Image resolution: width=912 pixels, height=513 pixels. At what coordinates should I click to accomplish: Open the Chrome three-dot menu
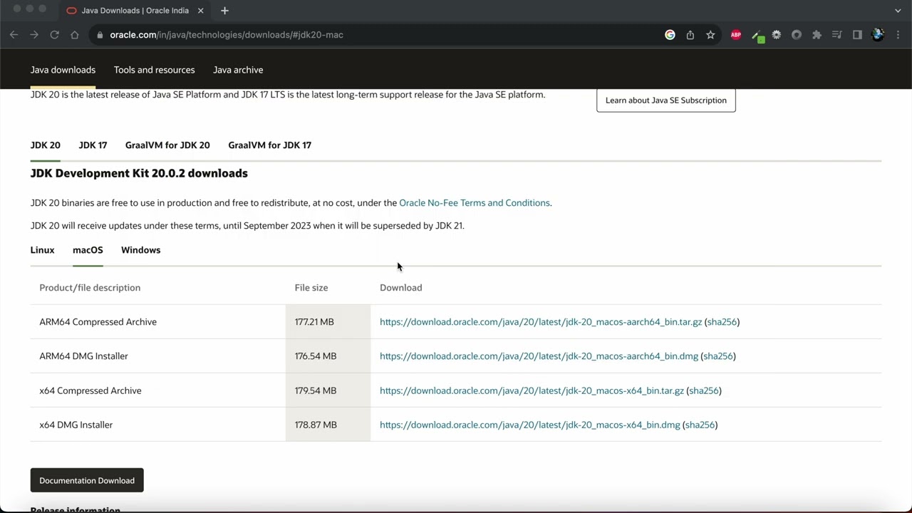click(x=898, y=34)
